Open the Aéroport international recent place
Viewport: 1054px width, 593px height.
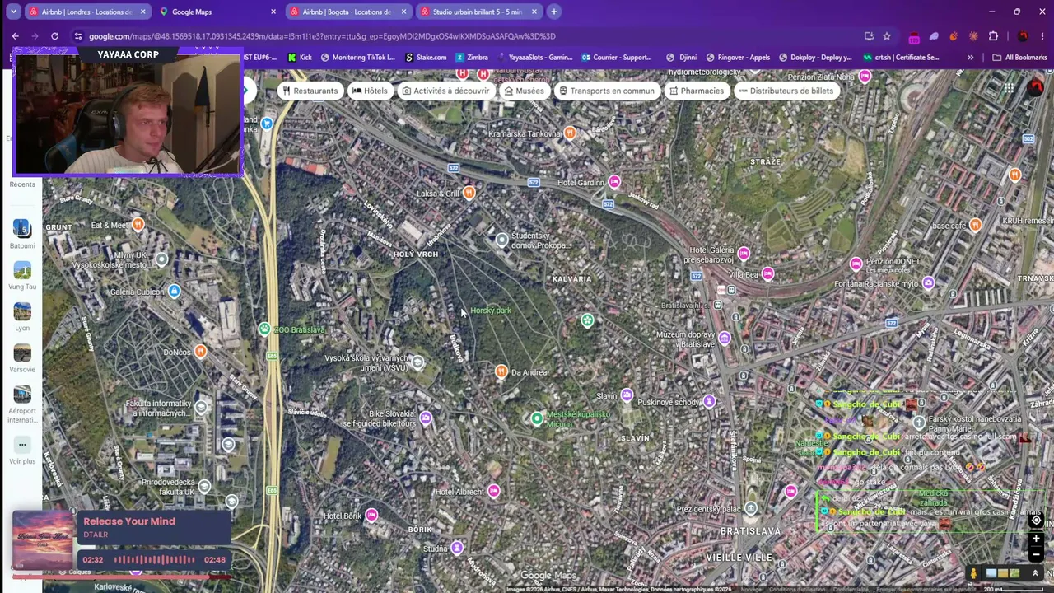pyautogui.click(x=22, y=404)
